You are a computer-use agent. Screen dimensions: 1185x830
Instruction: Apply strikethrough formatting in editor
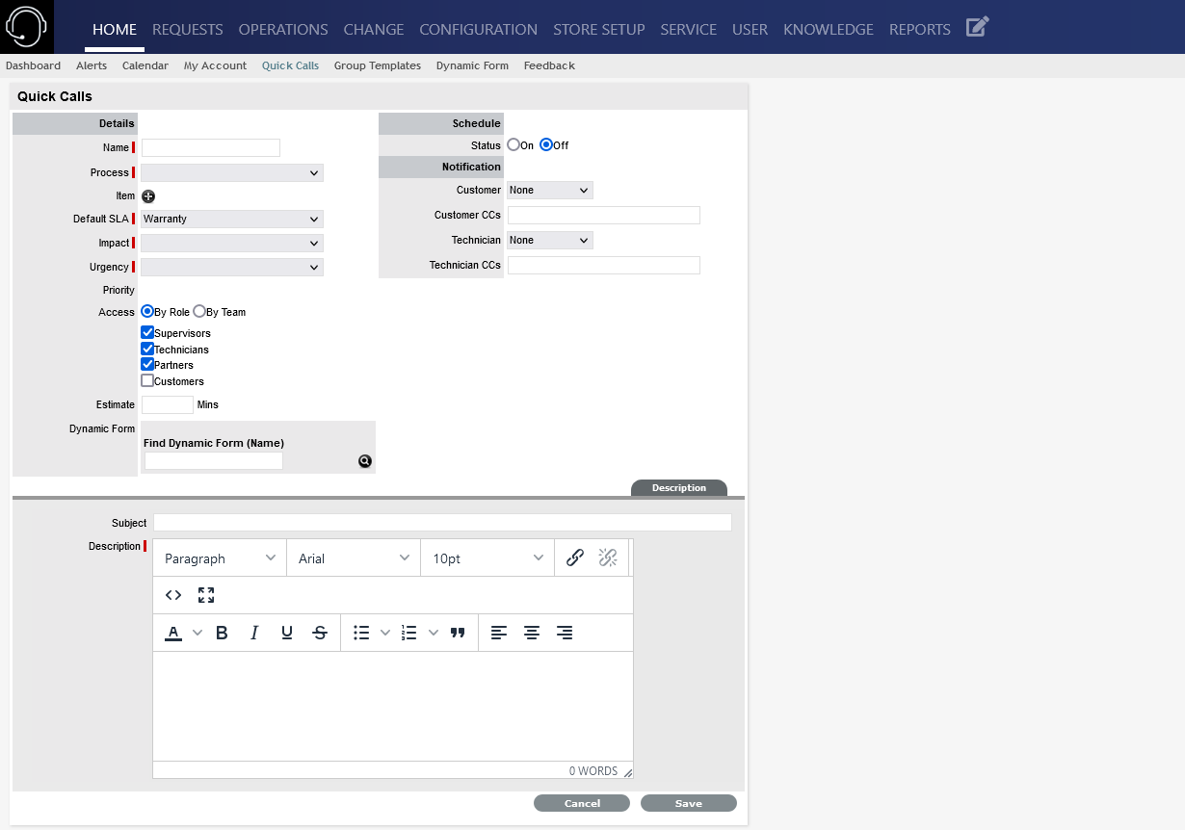point(320,633)
